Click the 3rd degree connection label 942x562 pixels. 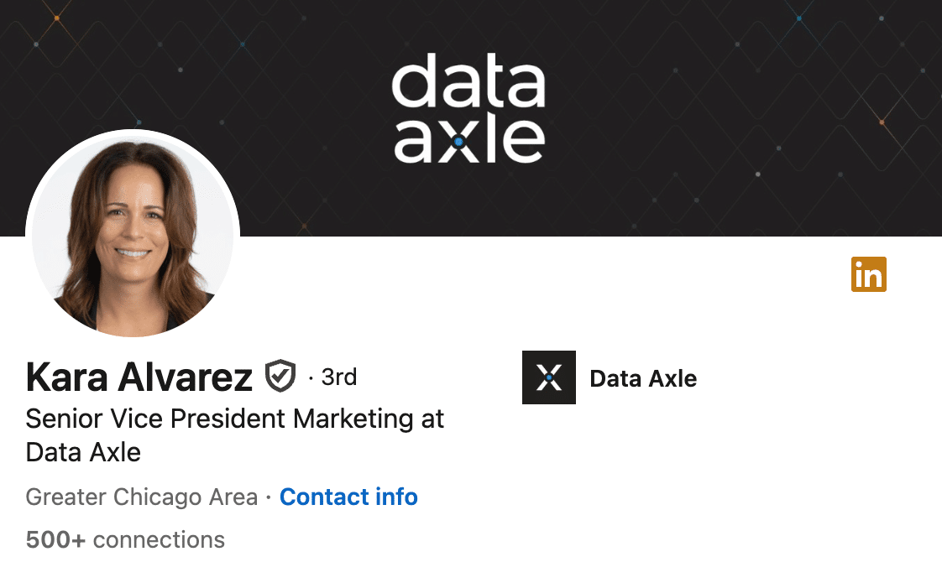(337, 377)
